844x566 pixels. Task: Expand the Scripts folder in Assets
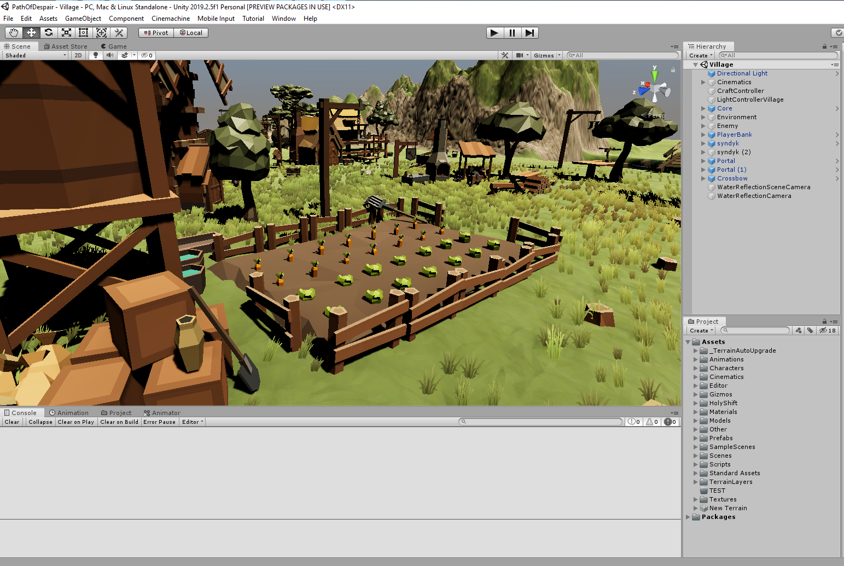[696, 464]
